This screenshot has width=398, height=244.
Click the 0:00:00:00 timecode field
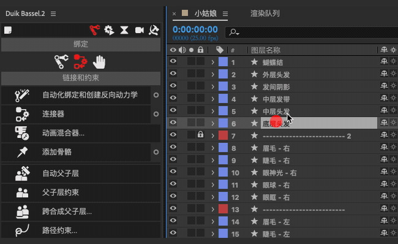195,29
